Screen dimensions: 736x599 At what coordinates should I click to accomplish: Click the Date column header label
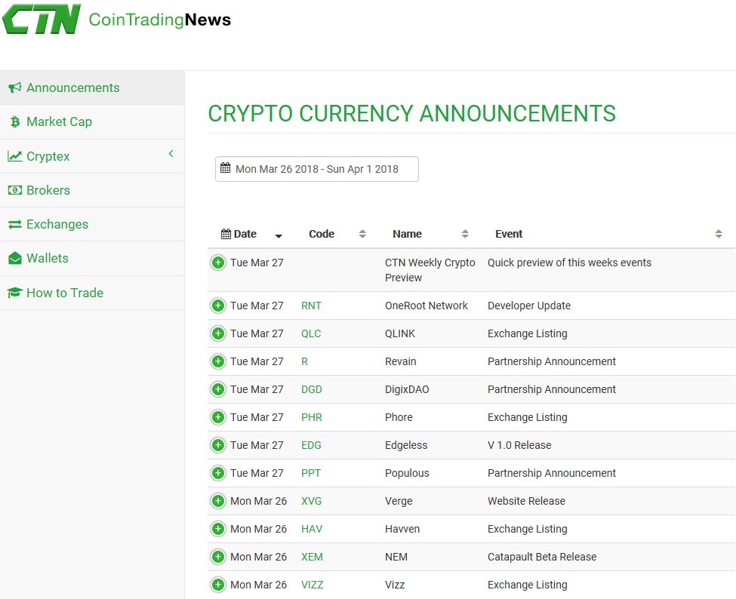click(x=245, y=234)
